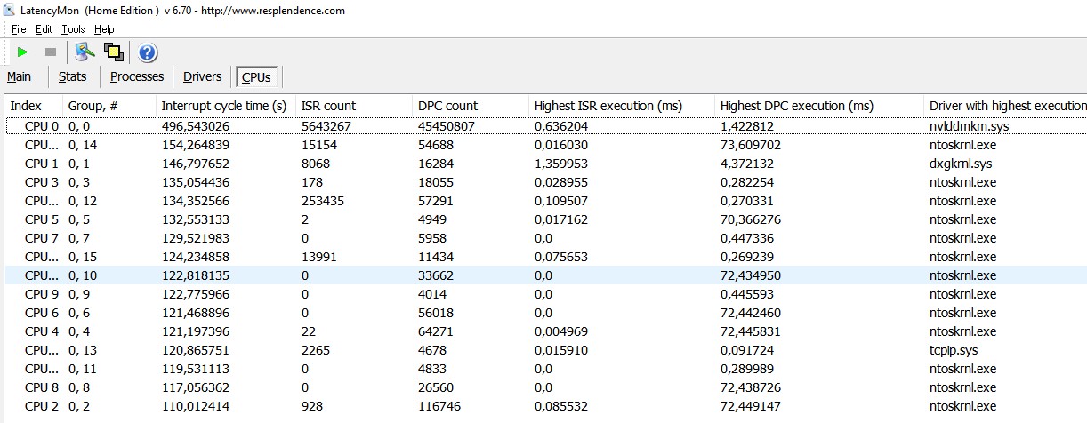
Task: Switch to the Drivers tab
Action: click(202, 76)
